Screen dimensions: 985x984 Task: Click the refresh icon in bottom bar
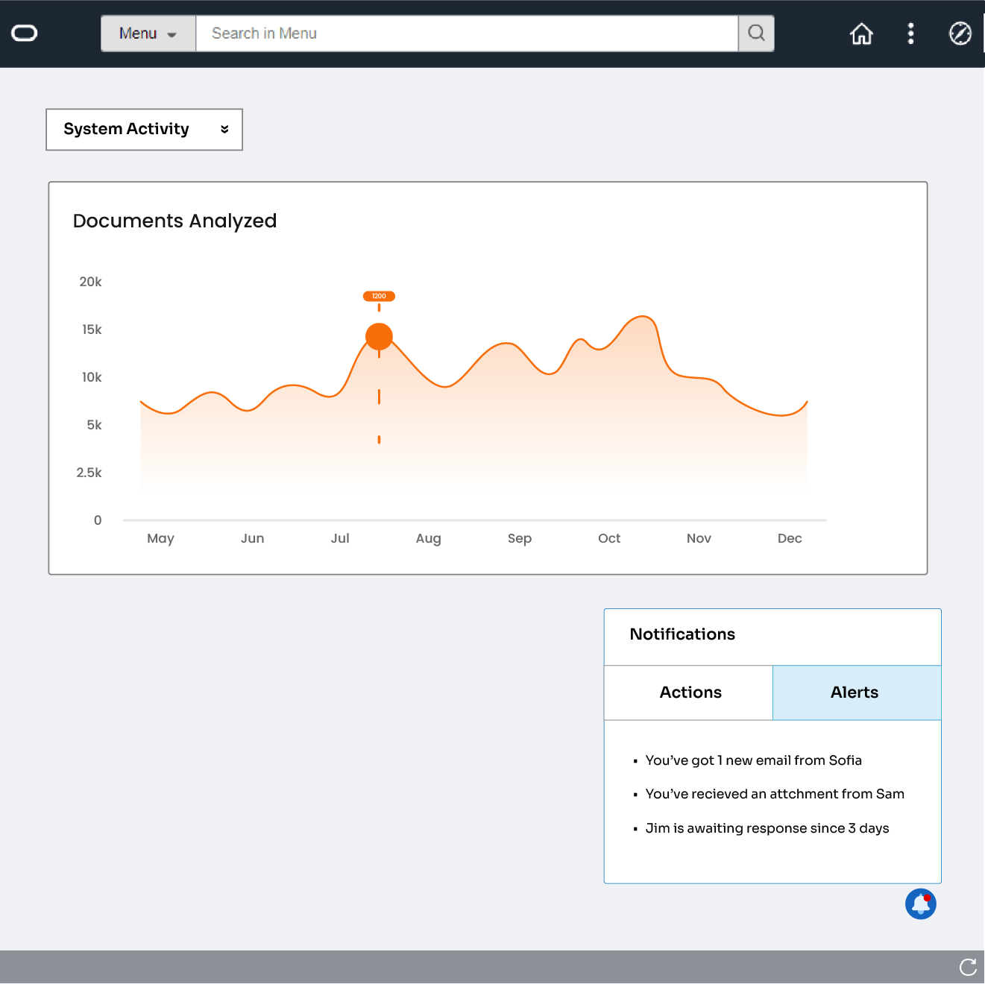(968, 967)
